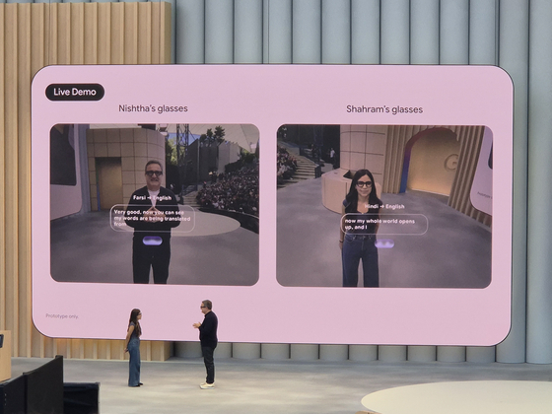
Task: Click the Live Demo badge
Action: point(75,92)
